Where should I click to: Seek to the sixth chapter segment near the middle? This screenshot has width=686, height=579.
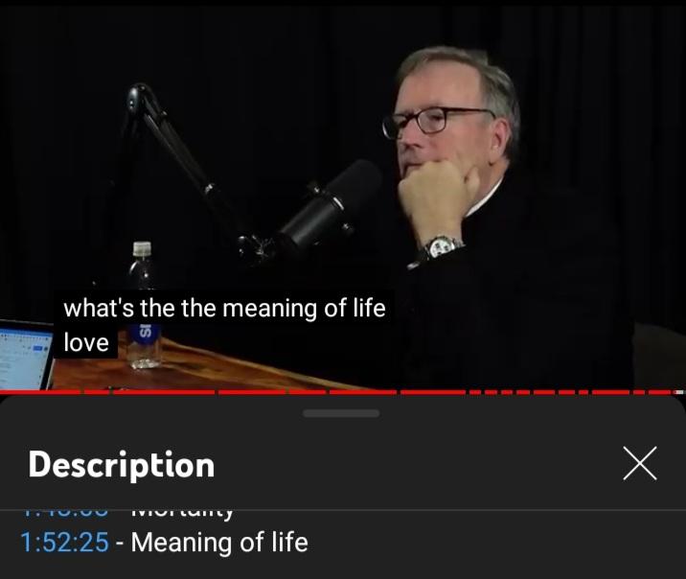pos(363,392)
